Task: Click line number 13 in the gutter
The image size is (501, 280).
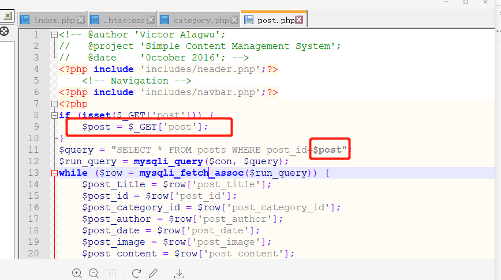Action: click(x=33, y=173)
